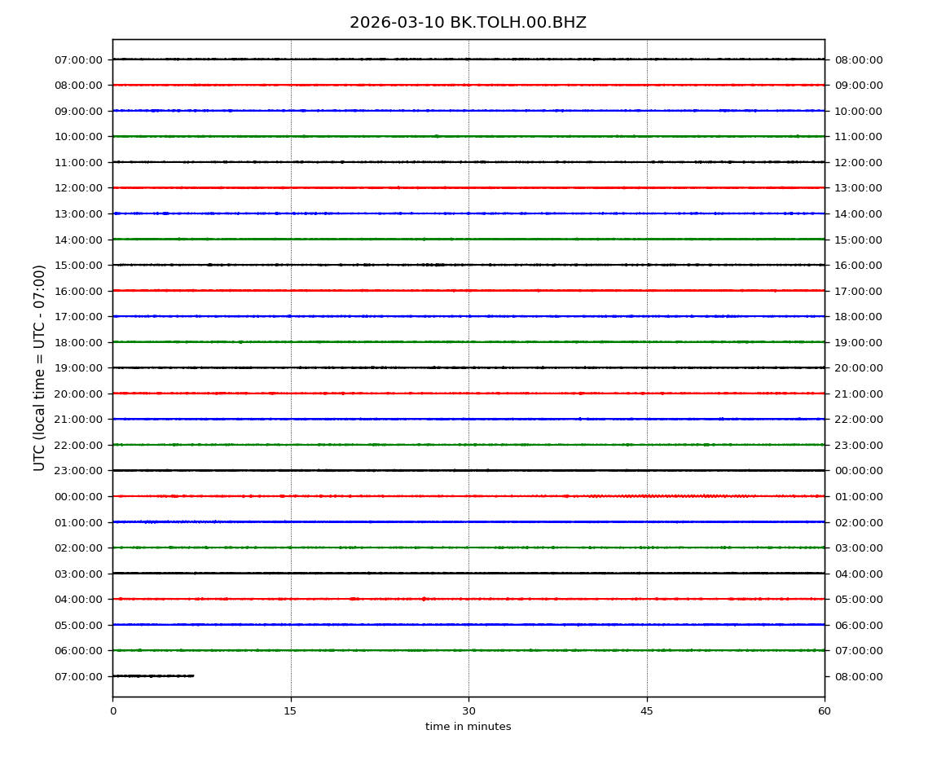937x774 pixels.
Task: Select the 45 minute x-axis tick label
Action: click(646, 711)
